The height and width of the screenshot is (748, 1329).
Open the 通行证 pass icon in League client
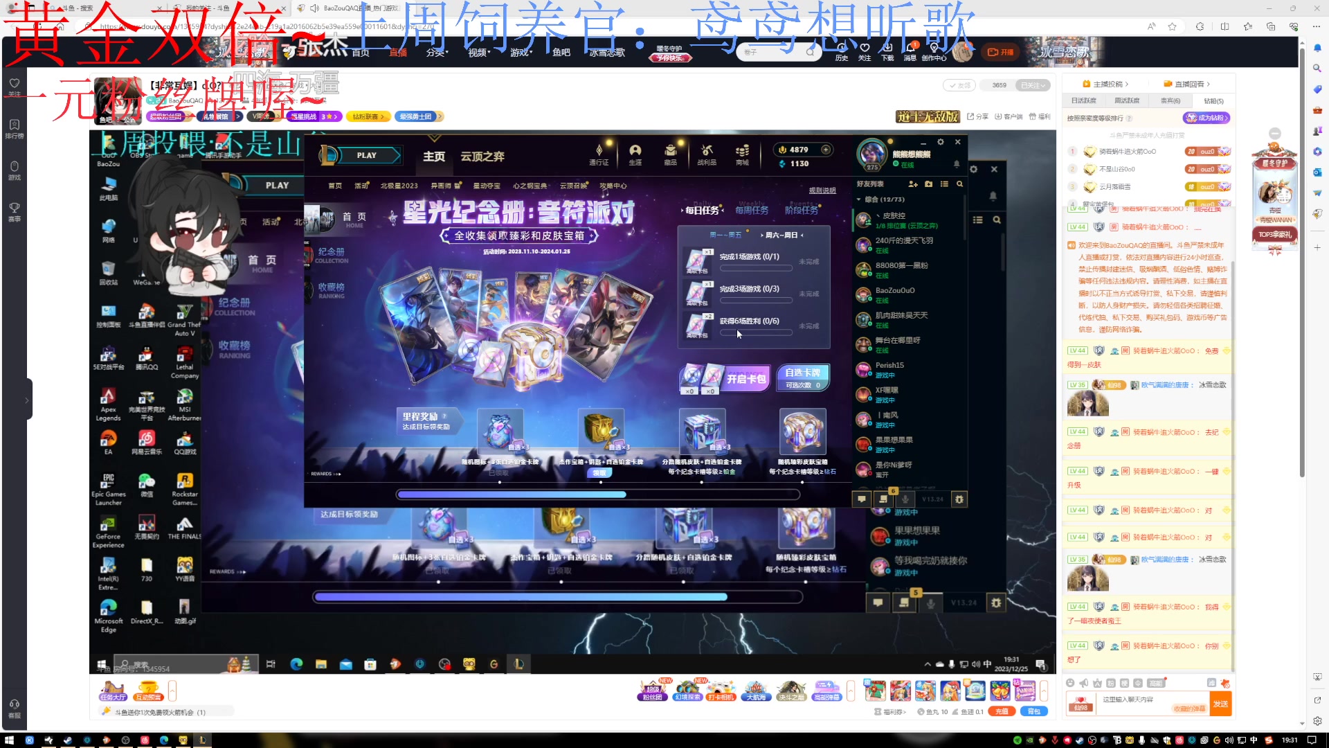tap(599, 154)
